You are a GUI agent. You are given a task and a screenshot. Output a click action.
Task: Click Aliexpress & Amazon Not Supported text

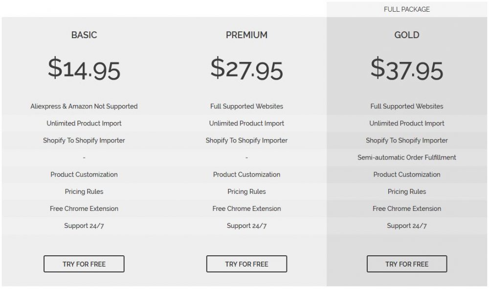point(84,106)
